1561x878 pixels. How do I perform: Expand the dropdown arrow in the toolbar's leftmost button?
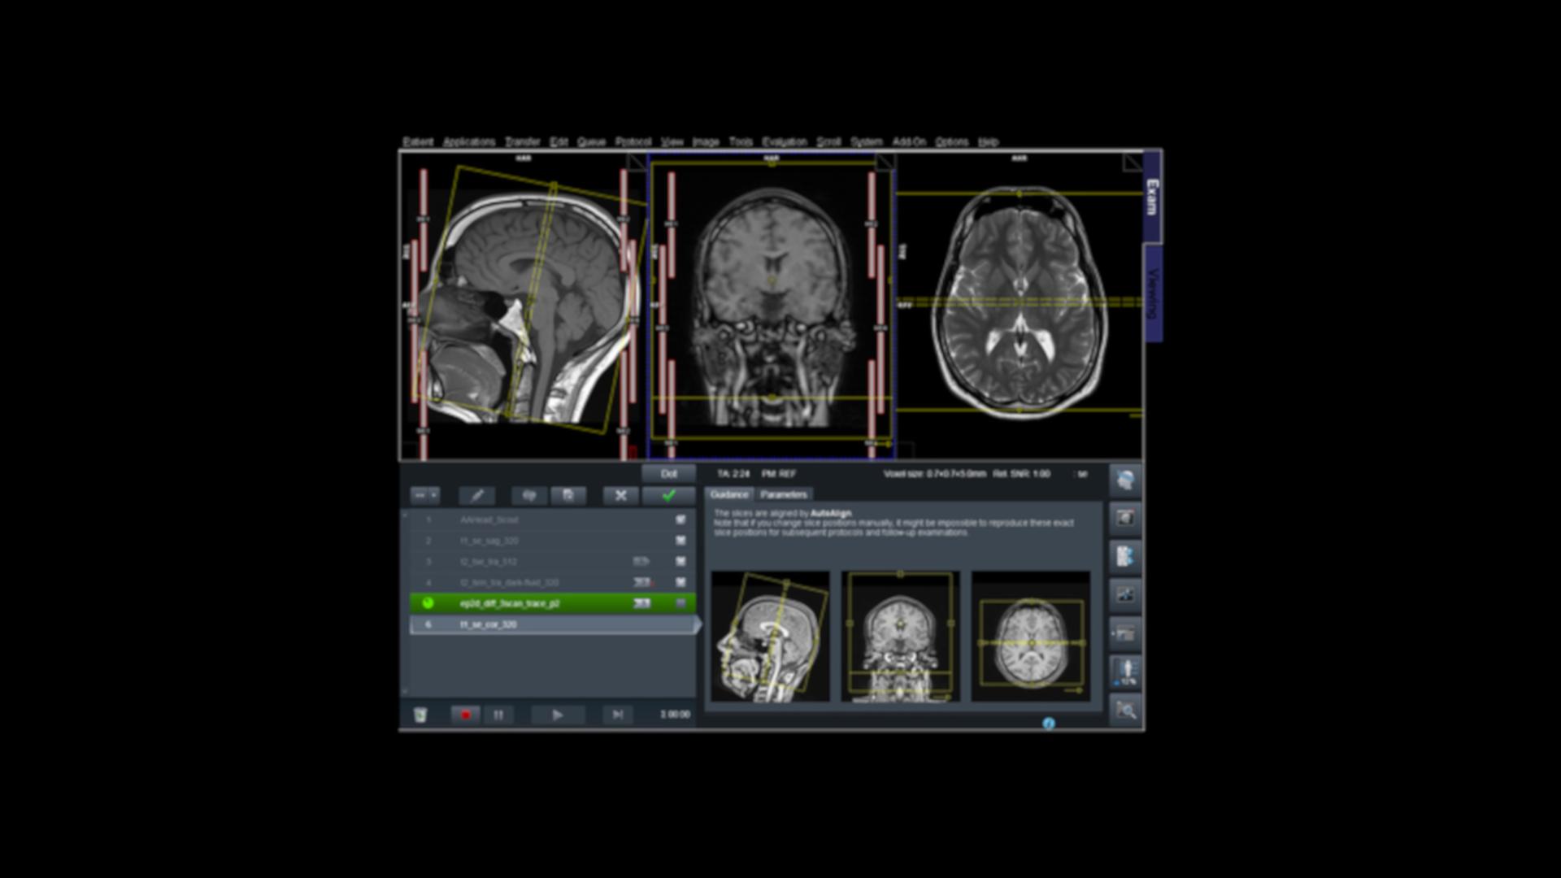pos(433,495)
